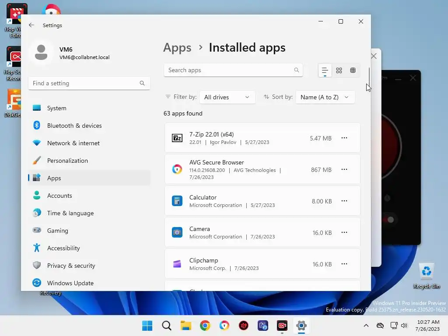Open more options for AVG Secure Browser
Screen dimensions: 448x336
[x=344, y=169]
